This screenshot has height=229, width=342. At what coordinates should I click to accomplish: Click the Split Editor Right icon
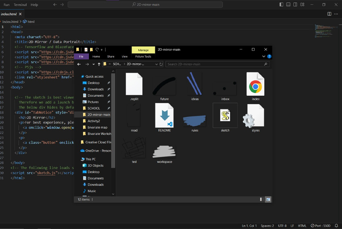pyautogui.click(x=329, y=14)
